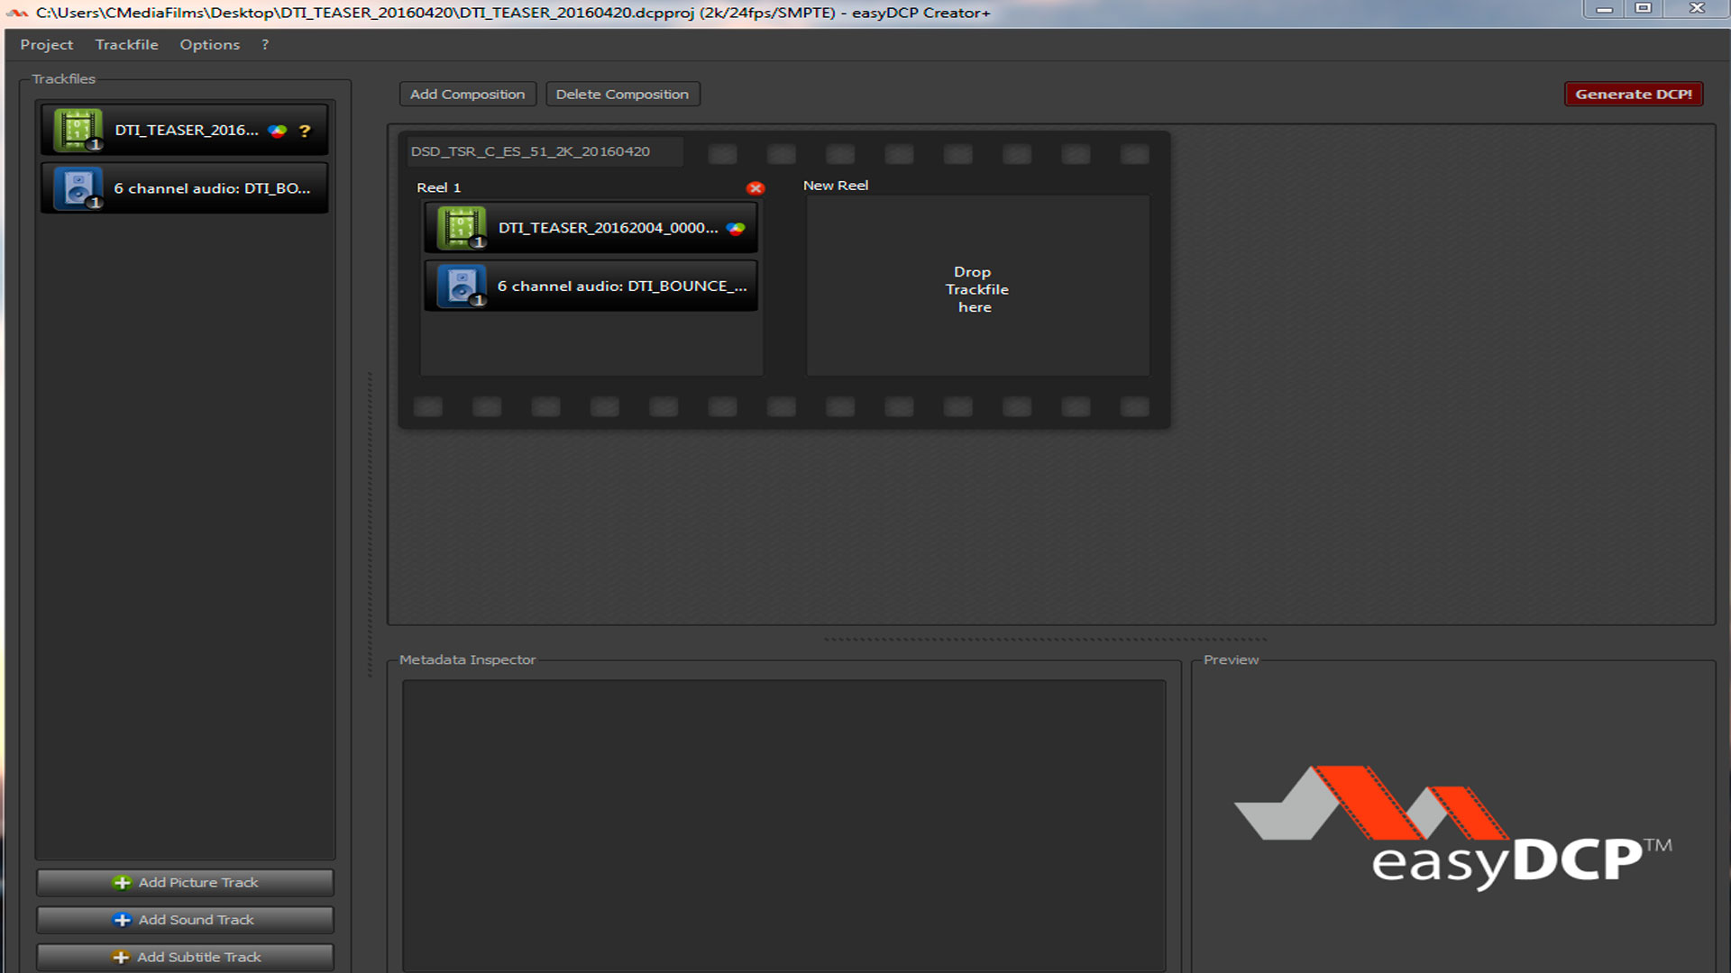Image resolution: width=1731 pixels, height=973 pixels.
Task: Remove Reel 1 with red X icon
Action: coord(756,188)
